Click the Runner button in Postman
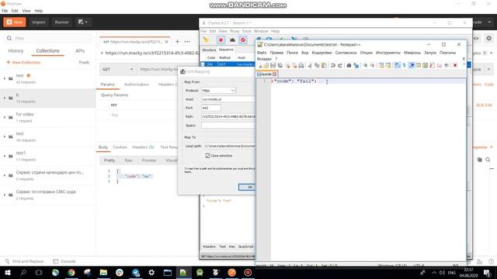 (61, 22)
